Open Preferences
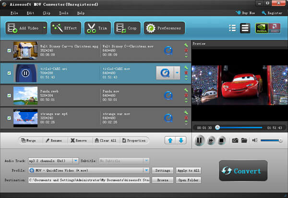 164,28
